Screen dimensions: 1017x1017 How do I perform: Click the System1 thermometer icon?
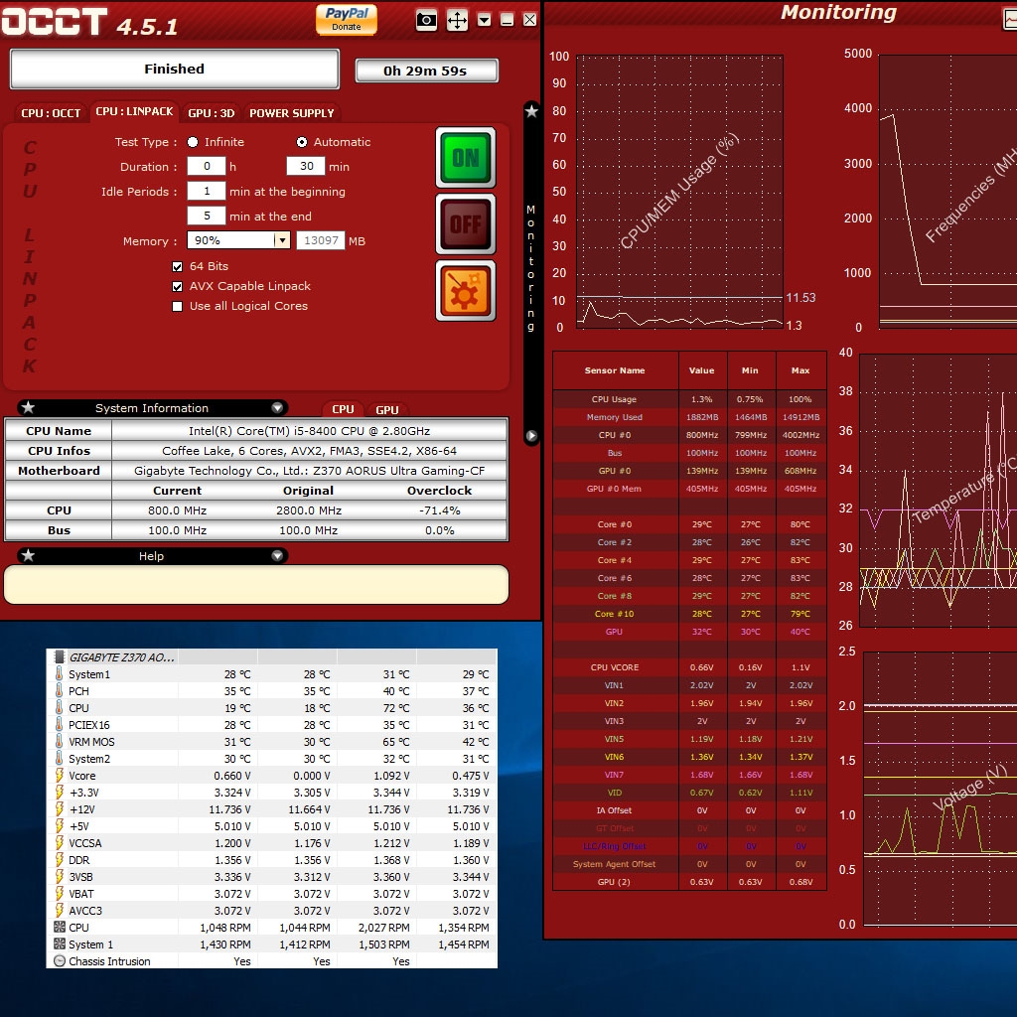pyautogui.click(x=59, y=673)
